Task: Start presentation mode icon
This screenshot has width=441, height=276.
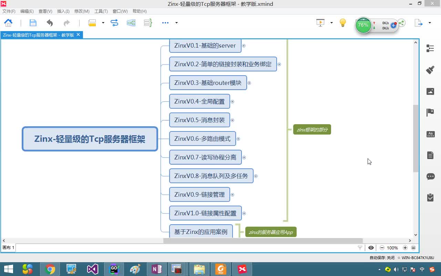Action: coord(320,23)
